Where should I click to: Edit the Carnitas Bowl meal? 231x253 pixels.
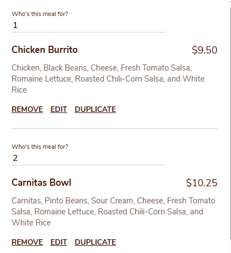59,242
